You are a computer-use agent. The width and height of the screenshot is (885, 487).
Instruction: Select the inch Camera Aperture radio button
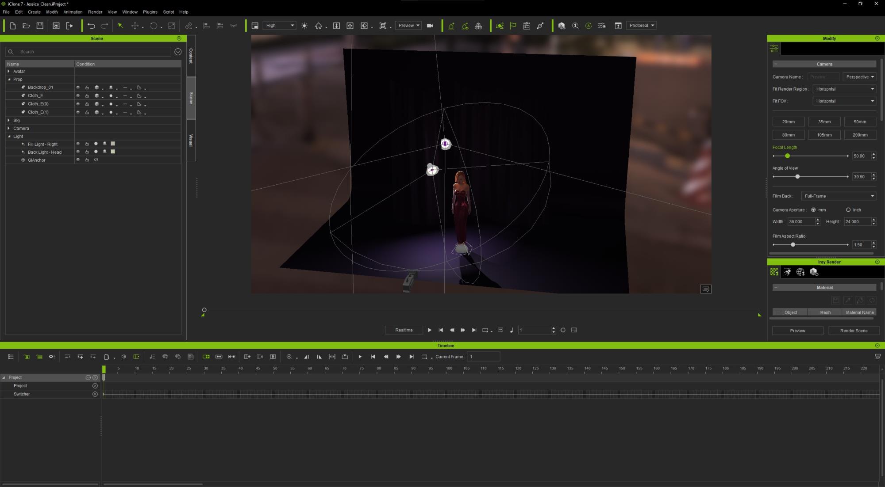coord(848,210)
